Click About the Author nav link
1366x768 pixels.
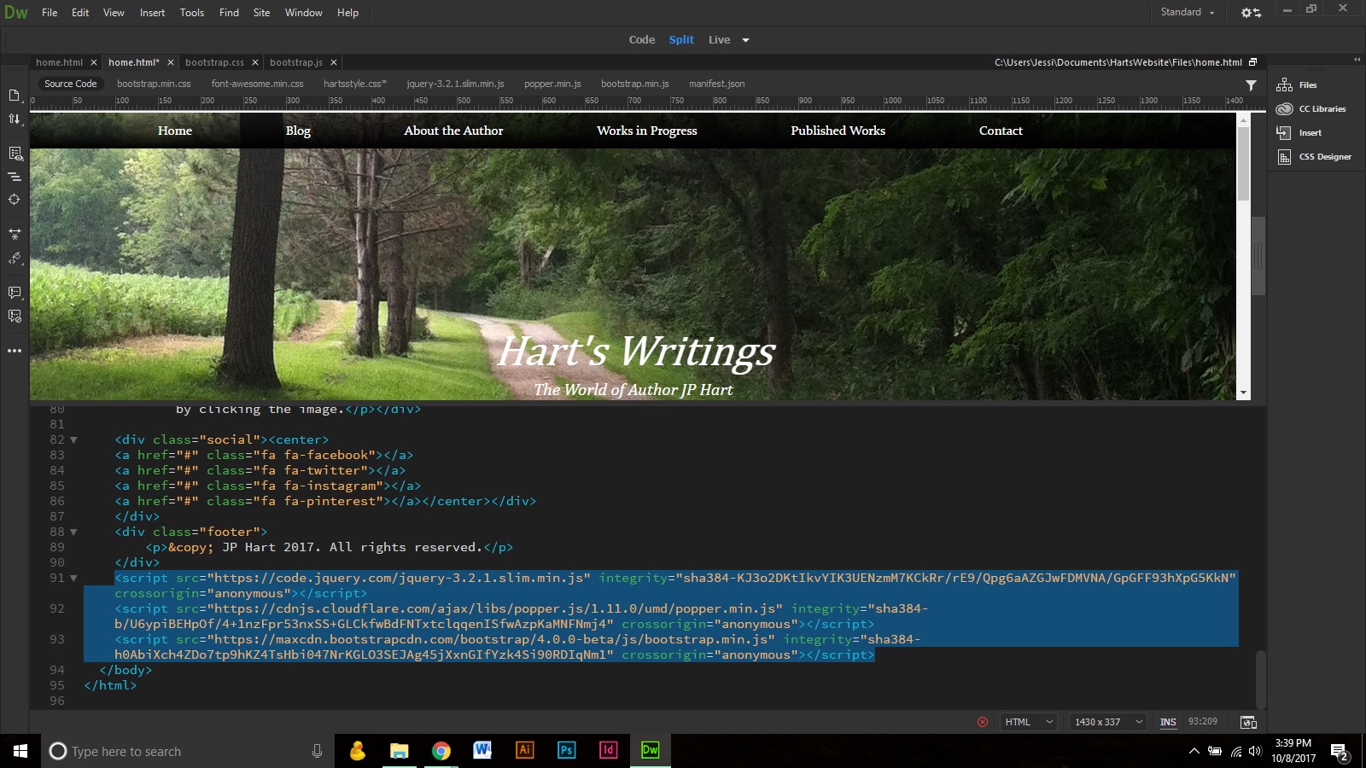click(x=453, y=131)
